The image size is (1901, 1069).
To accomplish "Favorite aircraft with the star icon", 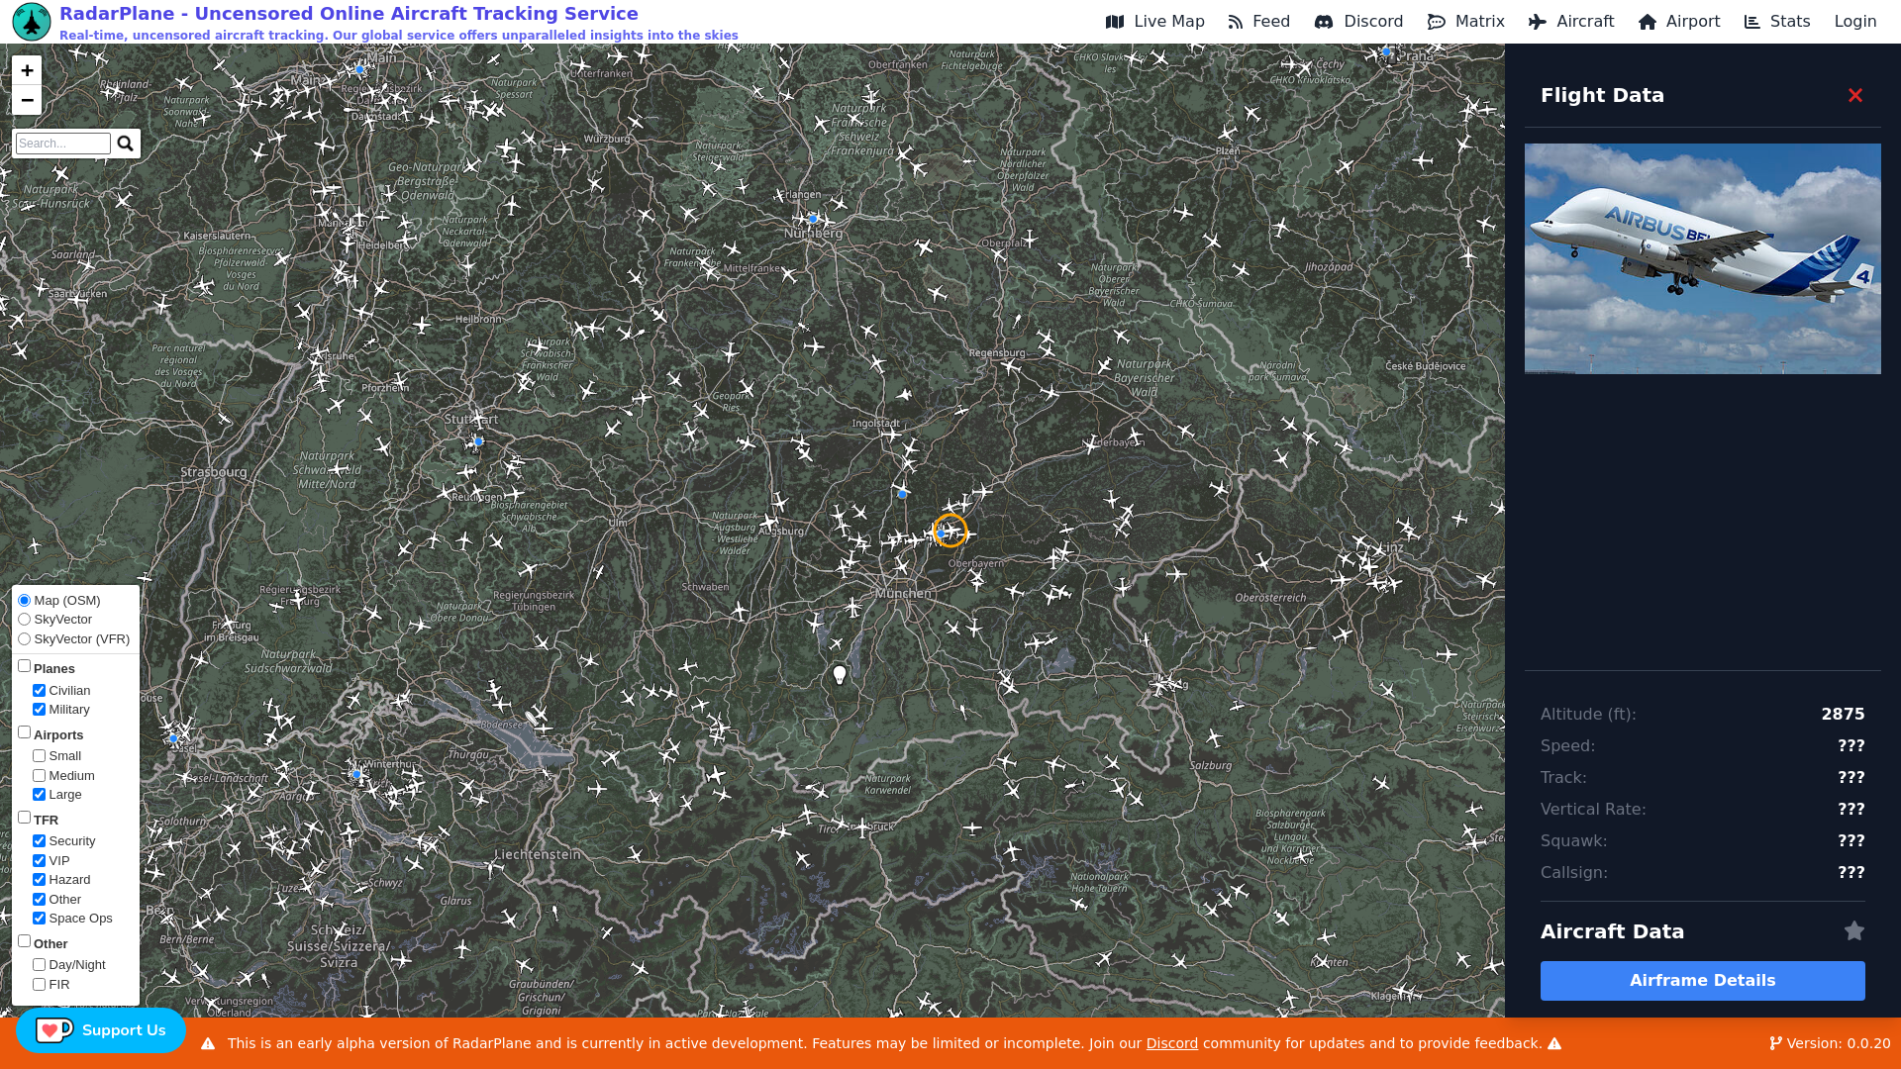I will 1853,931.
